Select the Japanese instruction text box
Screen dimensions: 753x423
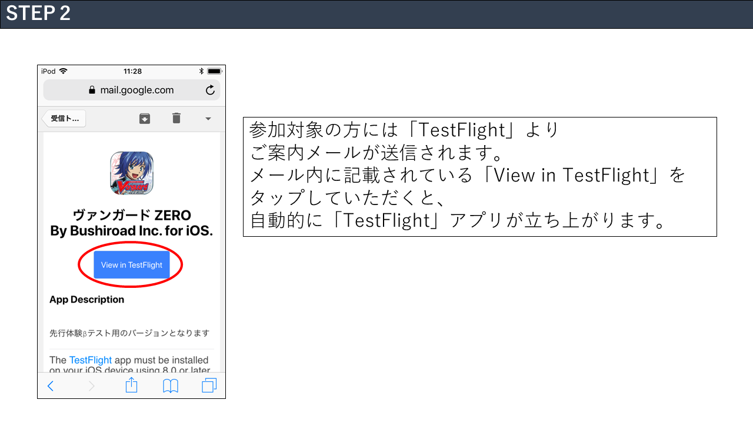point(479,177)
